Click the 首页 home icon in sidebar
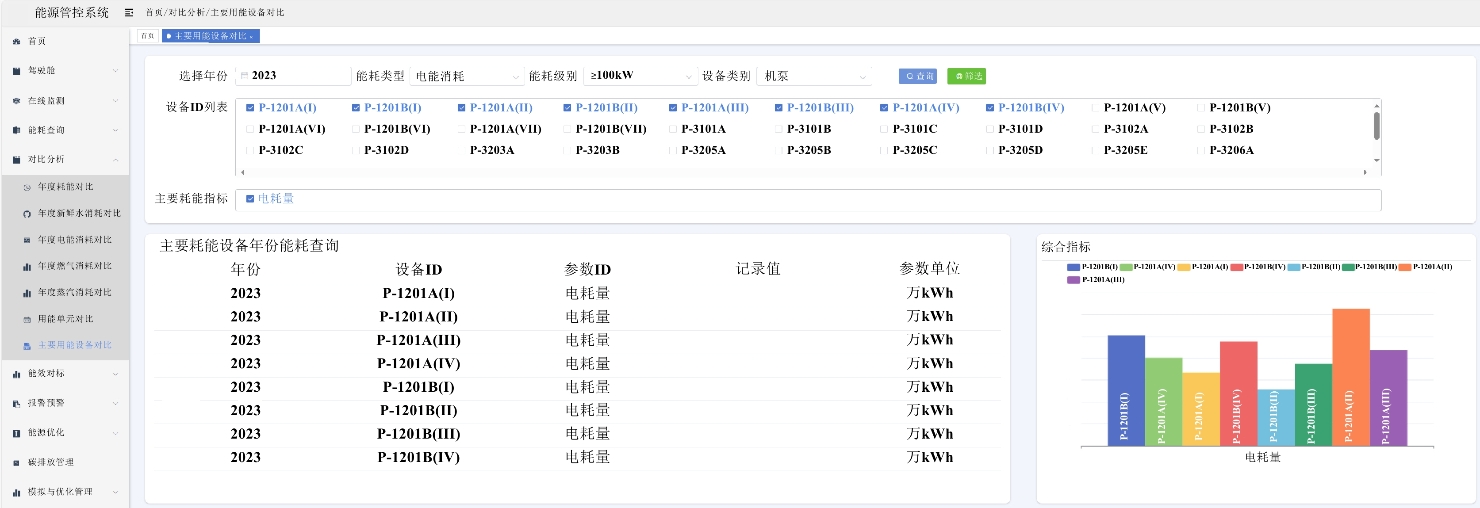 pyautogui.click(x=16, y=41)
